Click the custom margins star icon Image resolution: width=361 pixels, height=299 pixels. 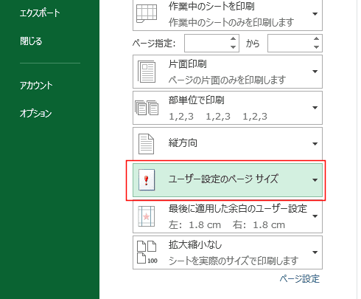pyautogui.click(x=147, y=216)
